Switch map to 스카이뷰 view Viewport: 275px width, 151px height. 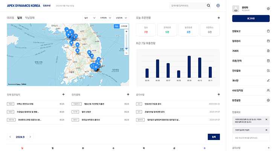coord(124,26)
